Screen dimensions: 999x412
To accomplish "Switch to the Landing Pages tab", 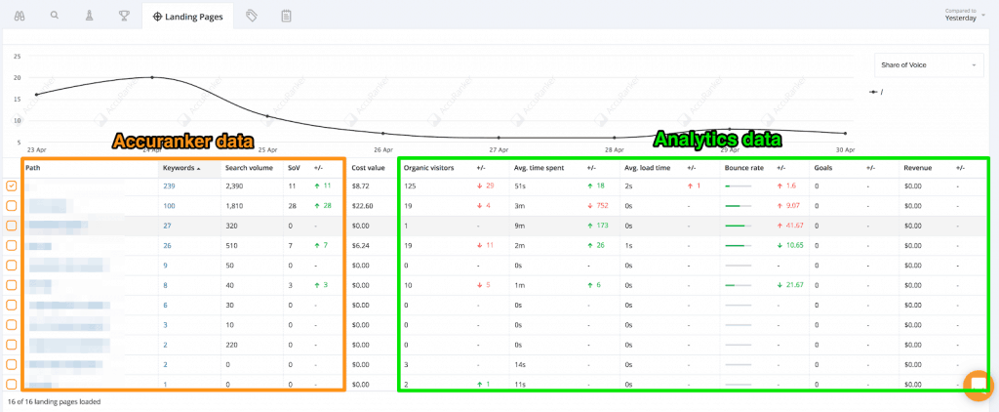I will coord(187,16).
